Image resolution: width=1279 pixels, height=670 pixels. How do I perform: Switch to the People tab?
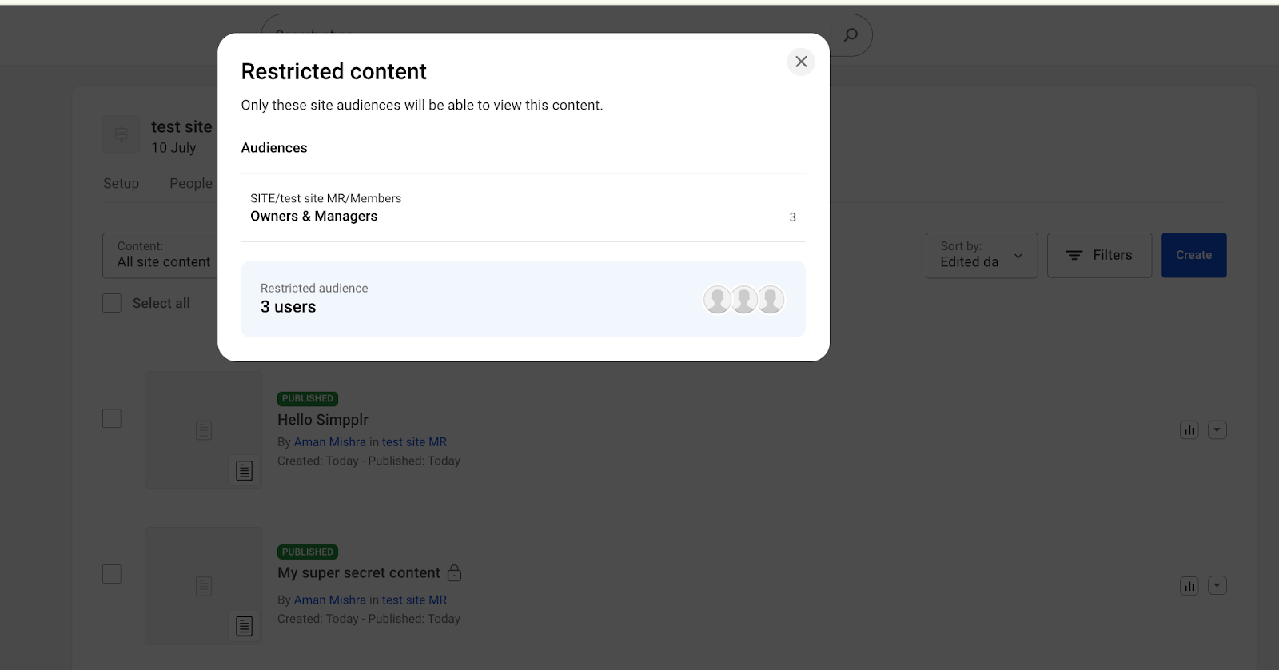pos(191,184)
